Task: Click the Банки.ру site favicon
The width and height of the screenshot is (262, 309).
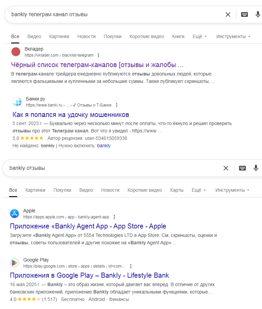Action: (17, 101)
